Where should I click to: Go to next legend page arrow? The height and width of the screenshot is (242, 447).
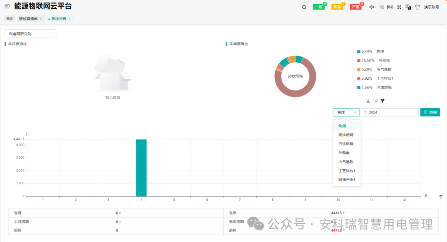point(382,101)
